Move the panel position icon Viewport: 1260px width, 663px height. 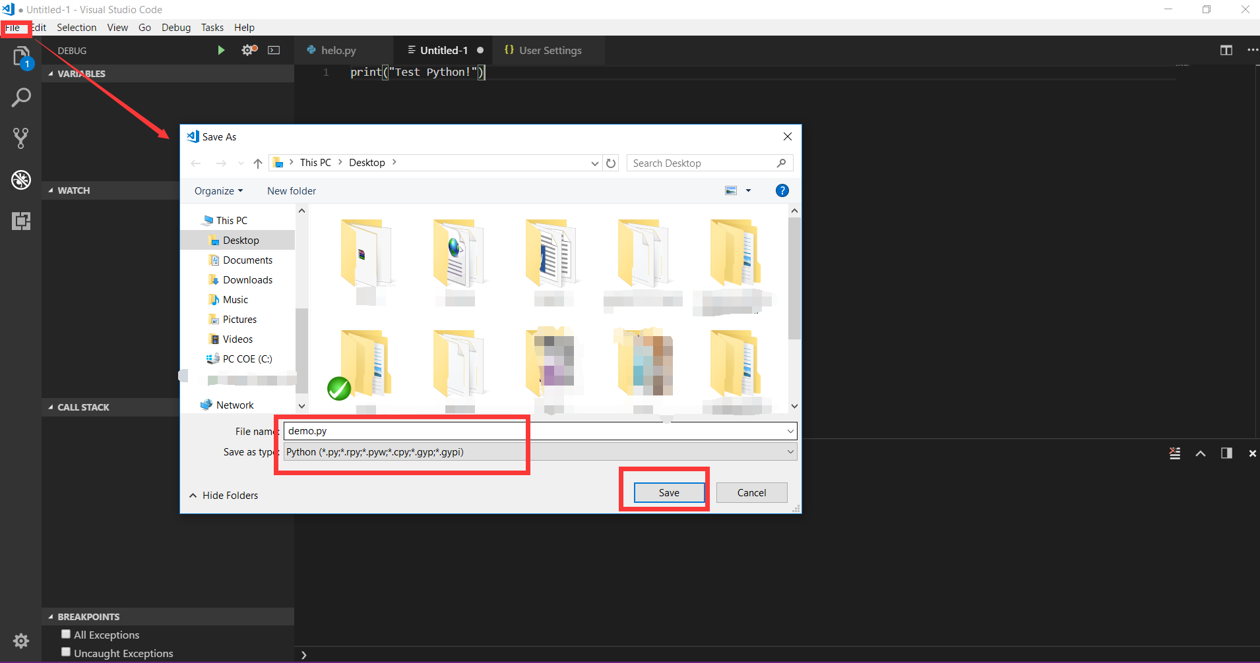[x=1226, y=453]
